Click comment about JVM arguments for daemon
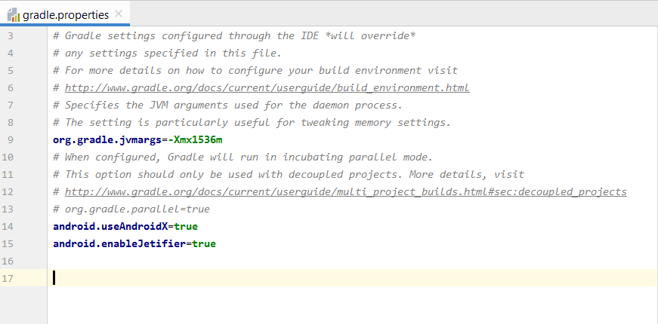Viewport: 658px width, 324px height. click(228, 105)
